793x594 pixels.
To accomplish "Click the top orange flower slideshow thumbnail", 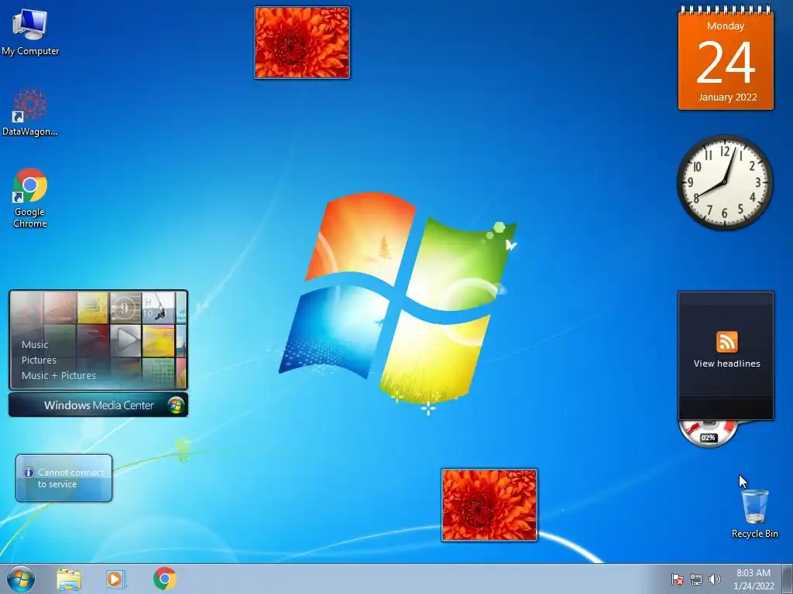I will [302, 43].
